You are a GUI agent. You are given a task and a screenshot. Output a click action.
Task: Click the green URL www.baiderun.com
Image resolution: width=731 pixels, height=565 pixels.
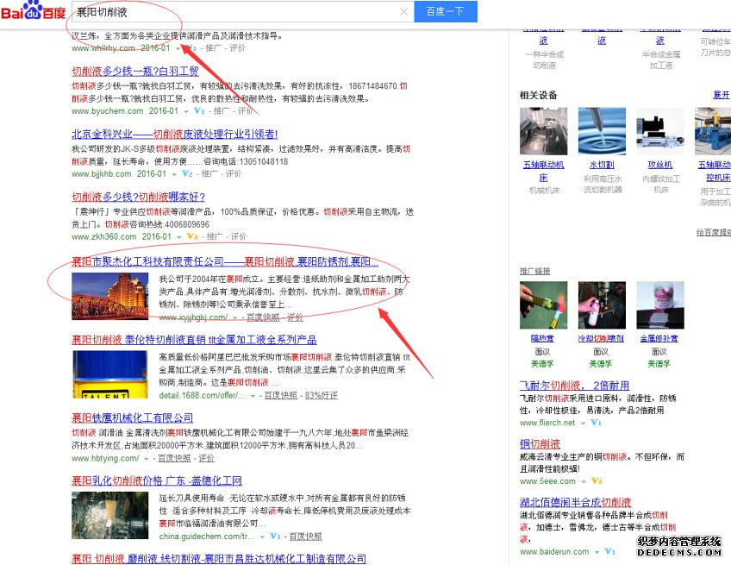[554, 551]
